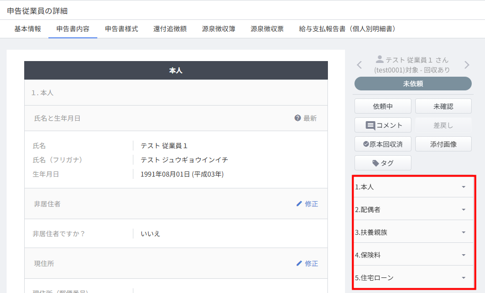
Task: Open the 基本情報 tab
Action: pyautogui.click(x=28, y=29)
